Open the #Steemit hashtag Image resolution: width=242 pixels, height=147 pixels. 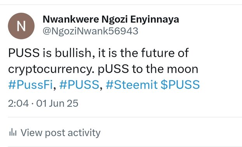point(132,85)
